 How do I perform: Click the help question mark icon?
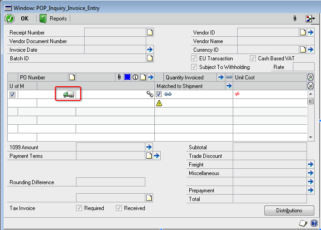[313, 223]
